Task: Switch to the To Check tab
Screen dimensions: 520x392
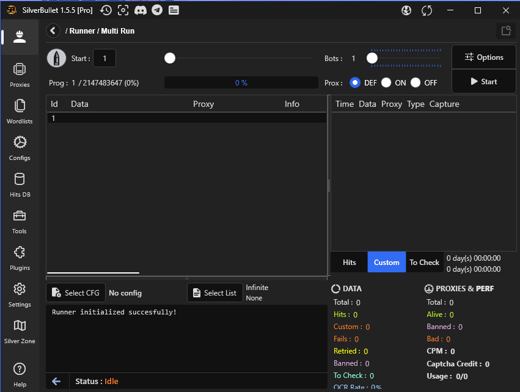Action: pos(425,262)
